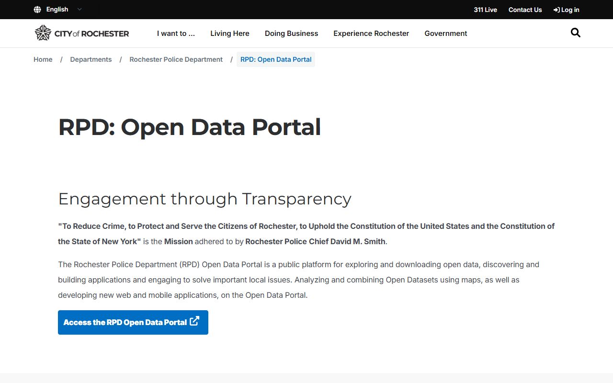
Task: Click the RPD: Open Data Portal heading
Action: pyautogui.click(x=190, y=127)
